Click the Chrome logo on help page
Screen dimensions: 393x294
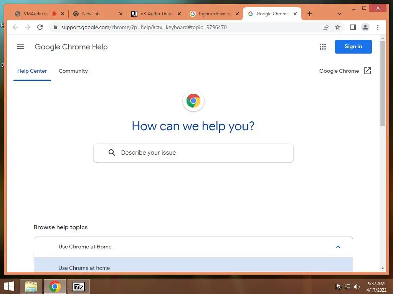coord(193,101)
